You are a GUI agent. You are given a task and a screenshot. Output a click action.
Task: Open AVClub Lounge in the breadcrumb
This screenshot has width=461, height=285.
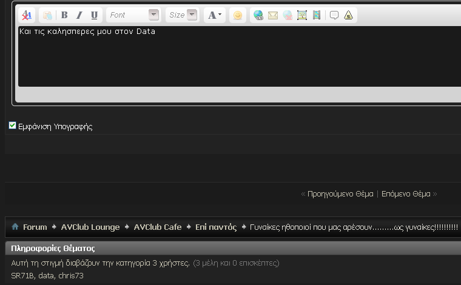click(x=90, y=227)
